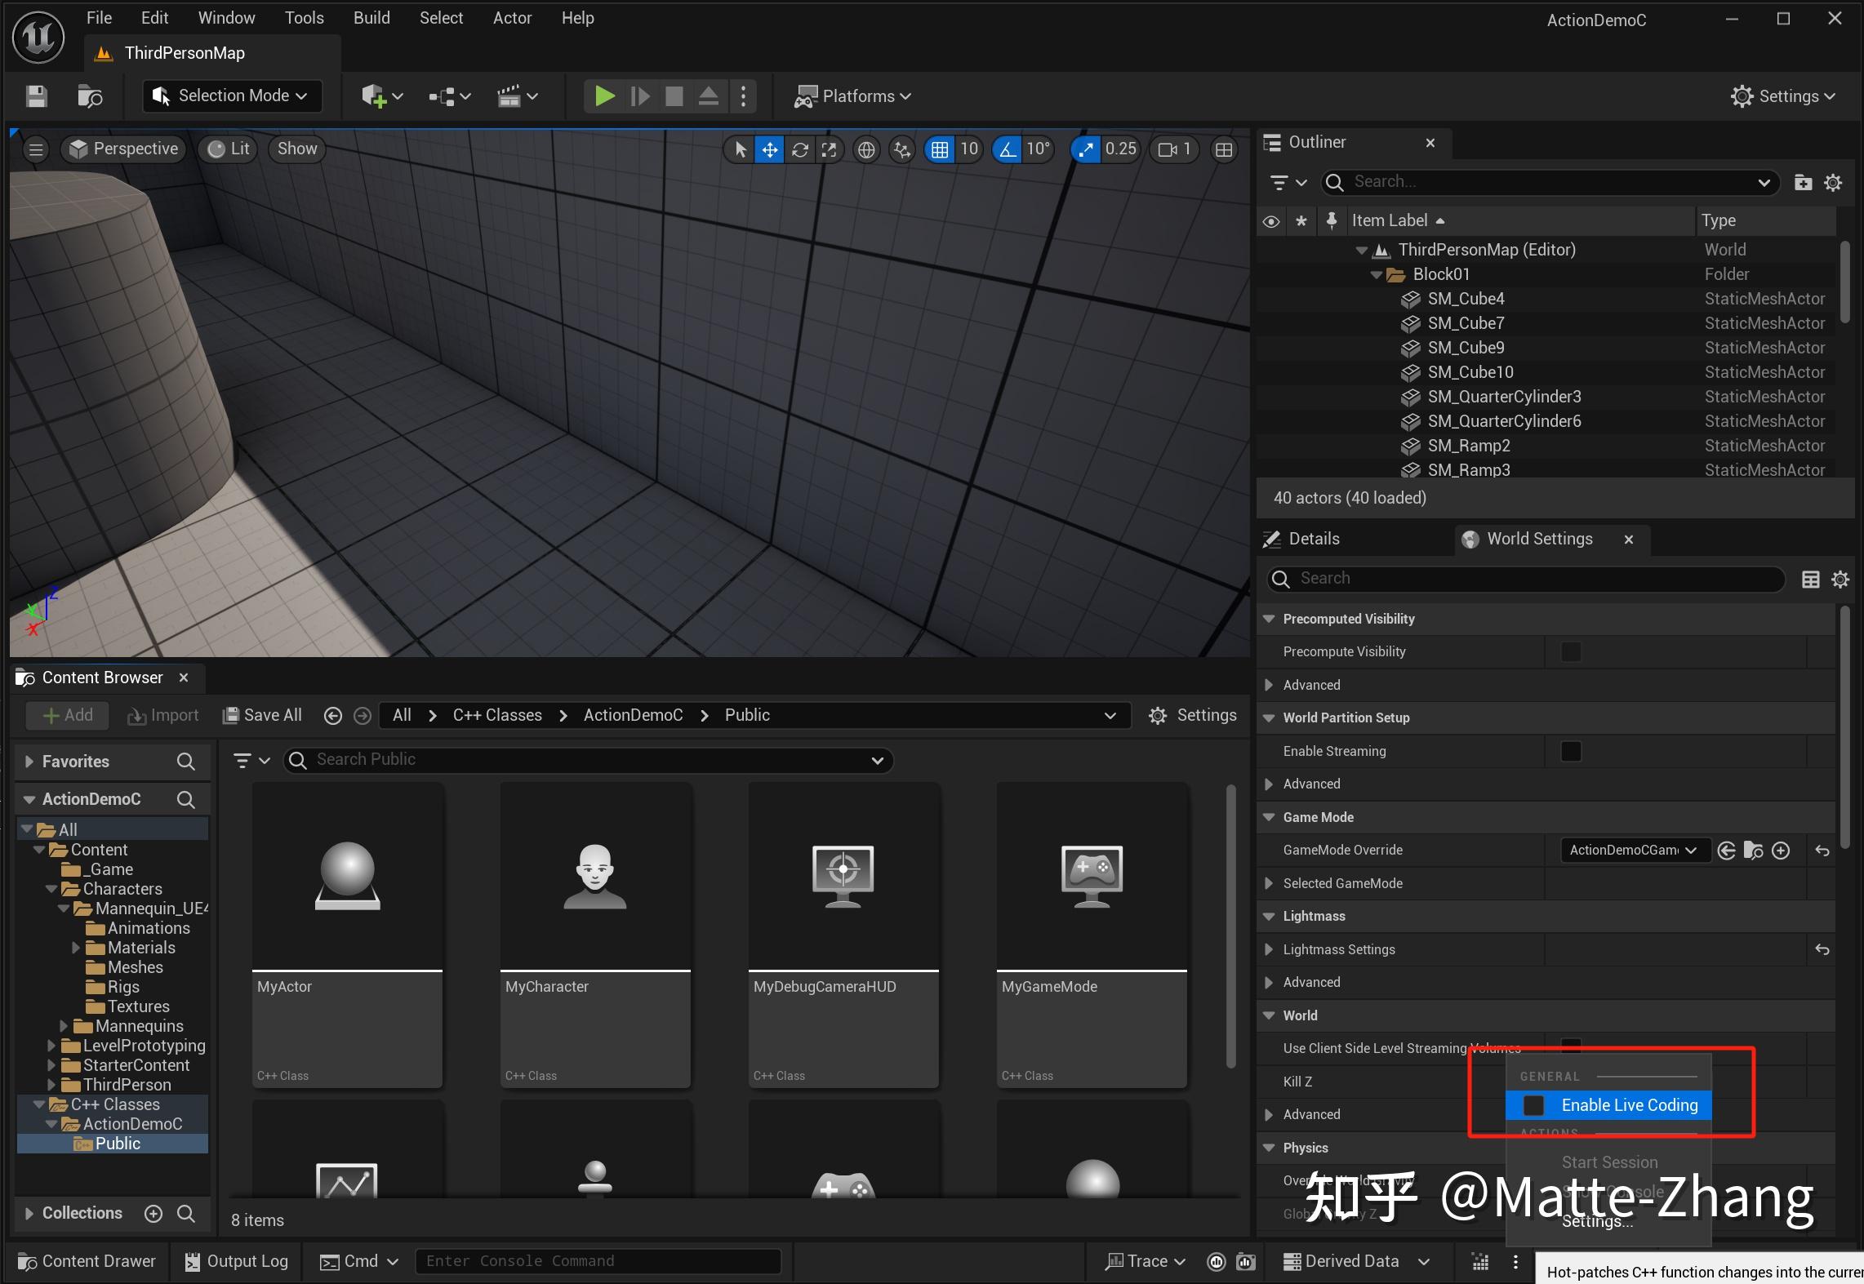Click the Enter Console Command field

click(598, 1261)
